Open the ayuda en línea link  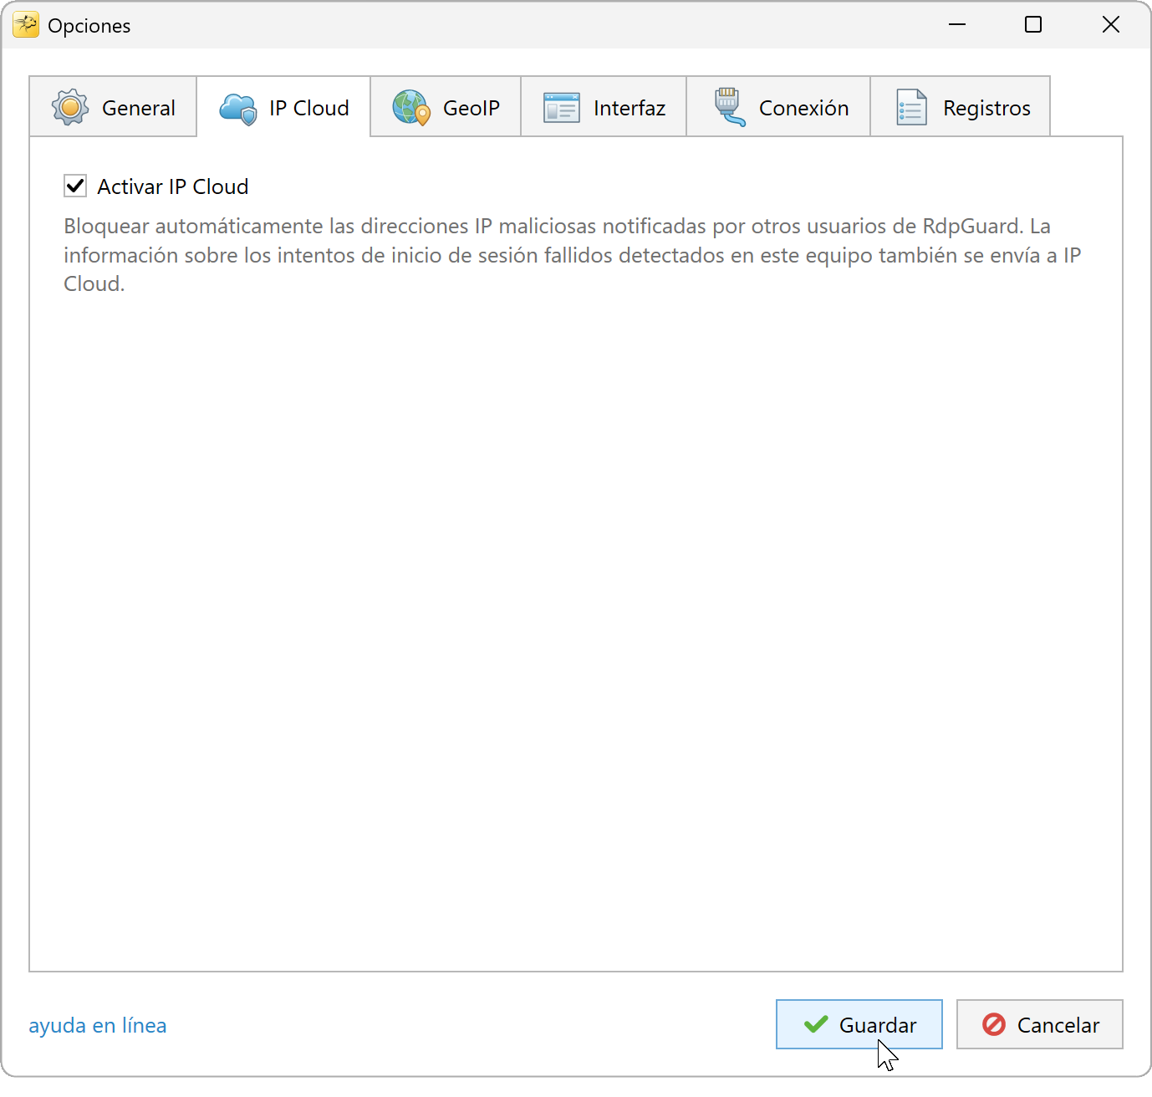(x=98, y=1025)
